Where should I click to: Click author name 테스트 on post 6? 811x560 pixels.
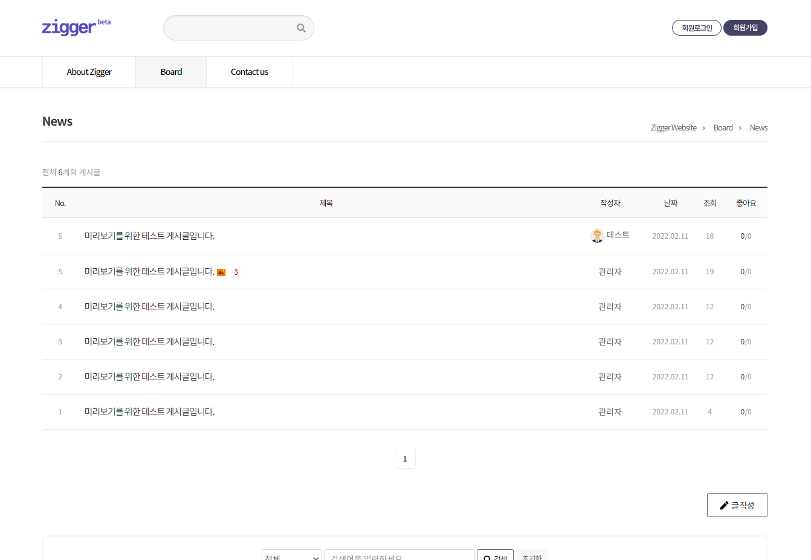[618, 235]
